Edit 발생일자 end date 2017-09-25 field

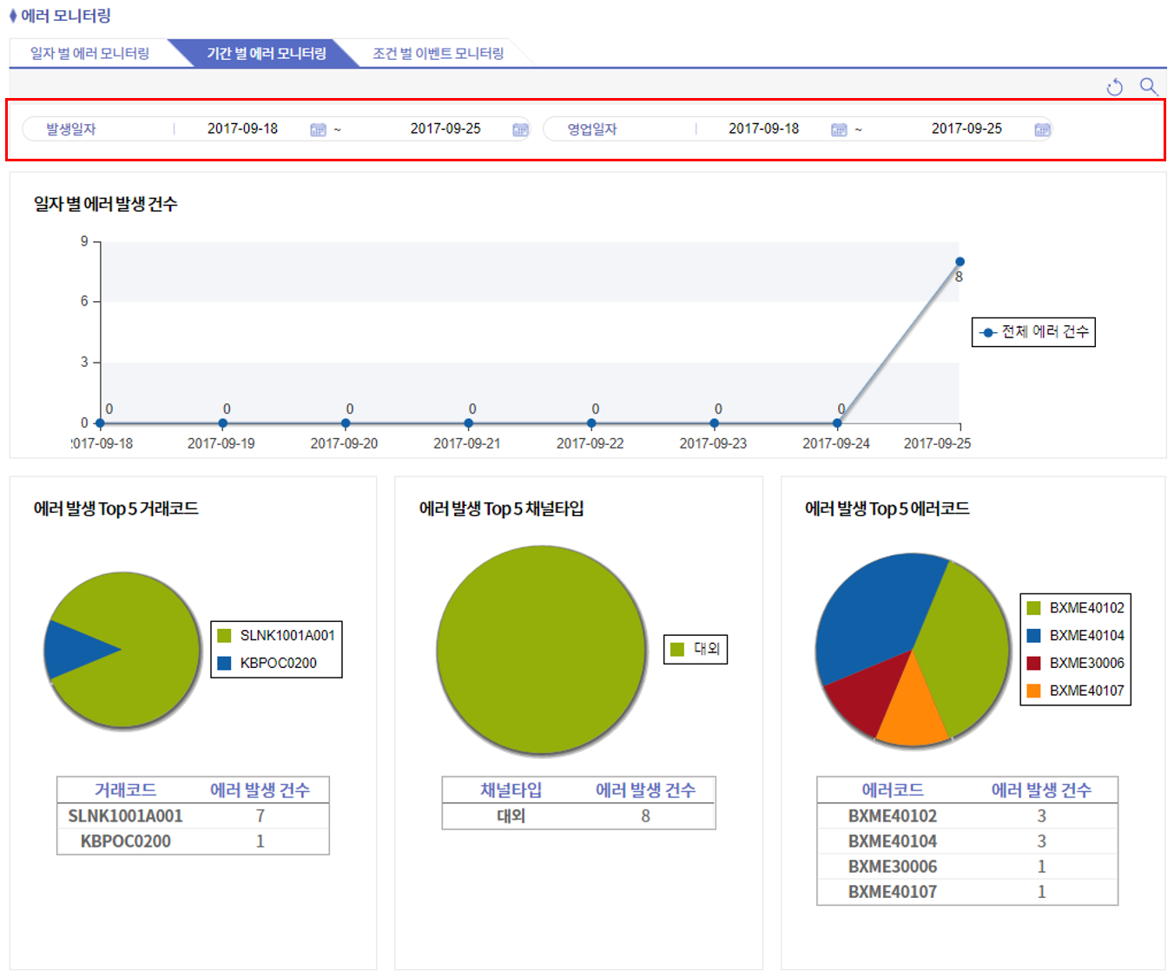[445, 128]
